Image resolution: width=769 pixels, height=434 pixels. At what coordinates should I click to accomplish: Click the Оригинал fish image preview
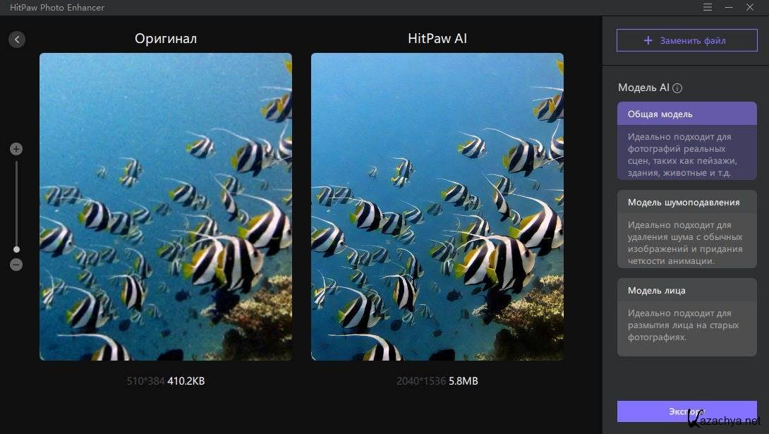[x=166, y=207]
